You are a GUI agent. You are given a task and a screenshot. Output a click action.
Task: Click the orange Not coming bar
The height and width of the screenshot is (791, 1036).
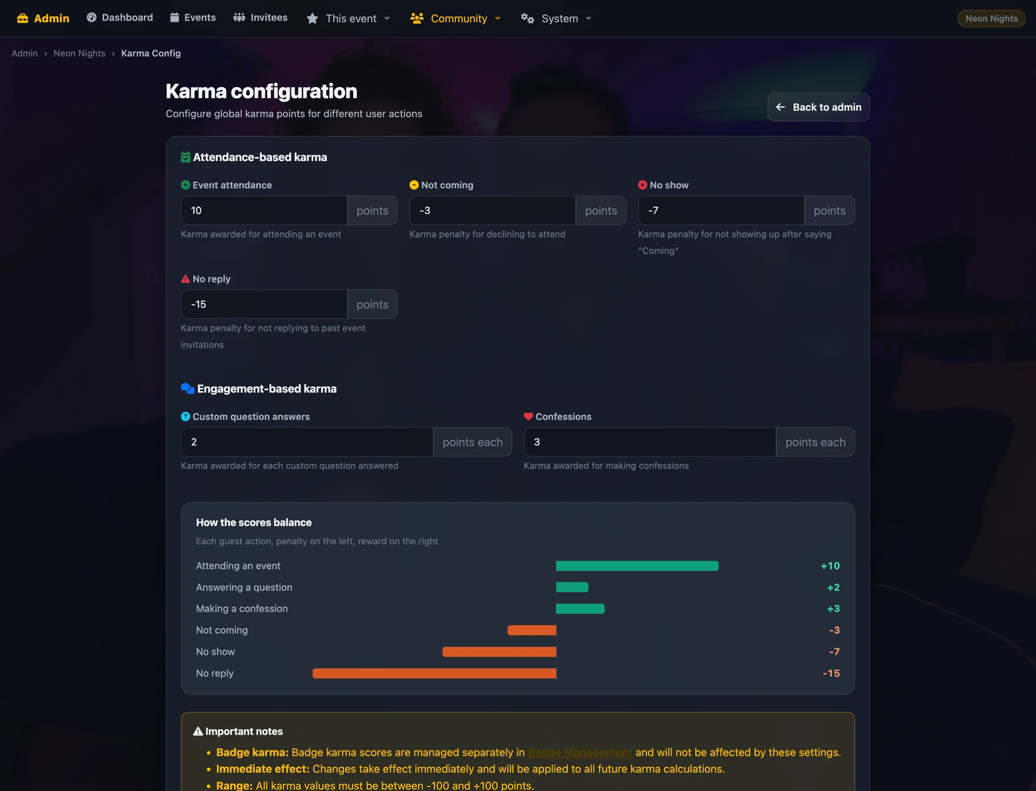pos(532,630)
